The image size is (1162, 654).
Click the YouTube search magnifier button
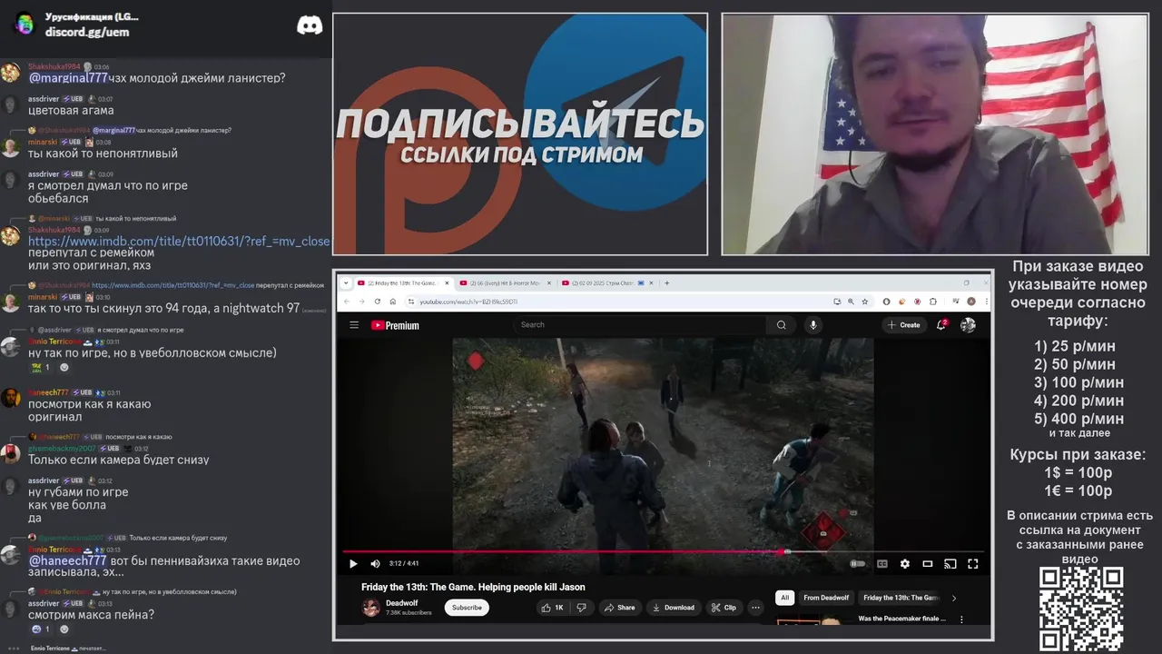[x=781, y=325]
